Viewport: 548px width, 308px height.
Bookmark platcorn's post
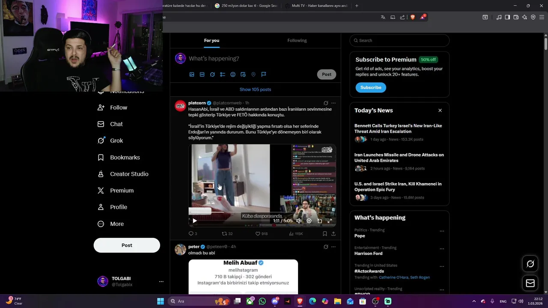(x=325, y=234)
